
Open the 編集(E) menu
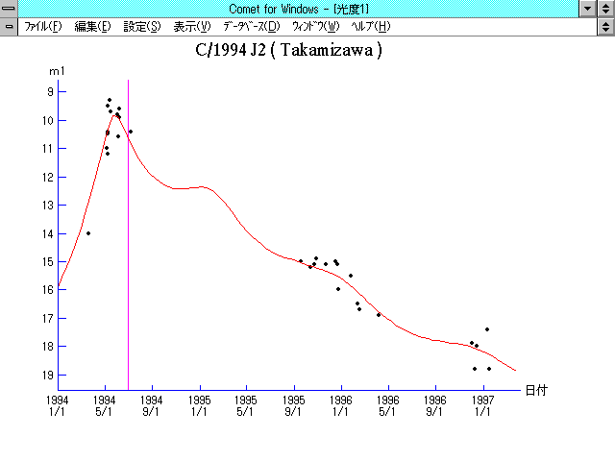pyautogui.click(x=92, y=26)
